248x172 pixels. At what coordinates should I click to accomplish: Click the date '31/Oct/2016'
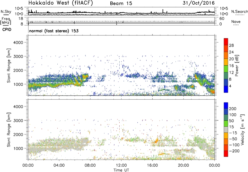click(199, 3)
